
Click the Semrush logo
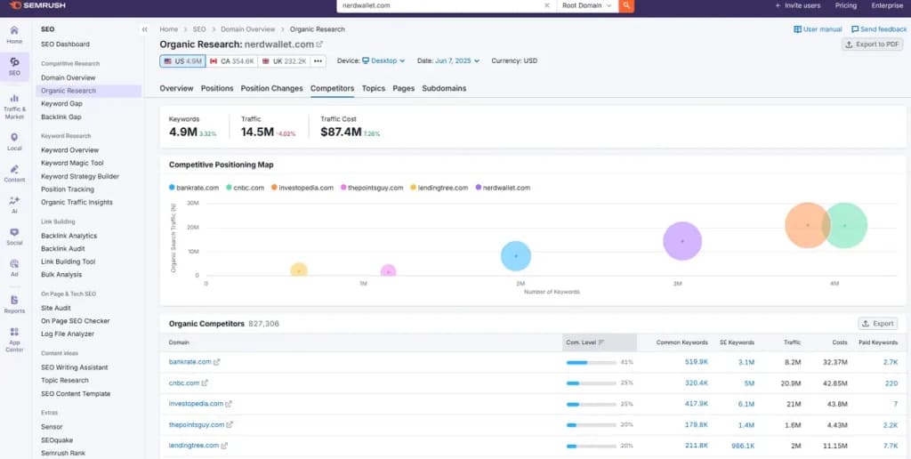[x=37, y=5]
